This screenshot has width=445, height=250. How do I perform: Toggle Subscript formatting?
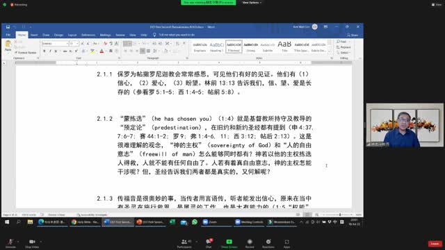point(71,51)
